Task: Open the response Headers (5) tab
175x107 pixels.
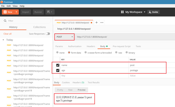Action: (x=78, y=82)
